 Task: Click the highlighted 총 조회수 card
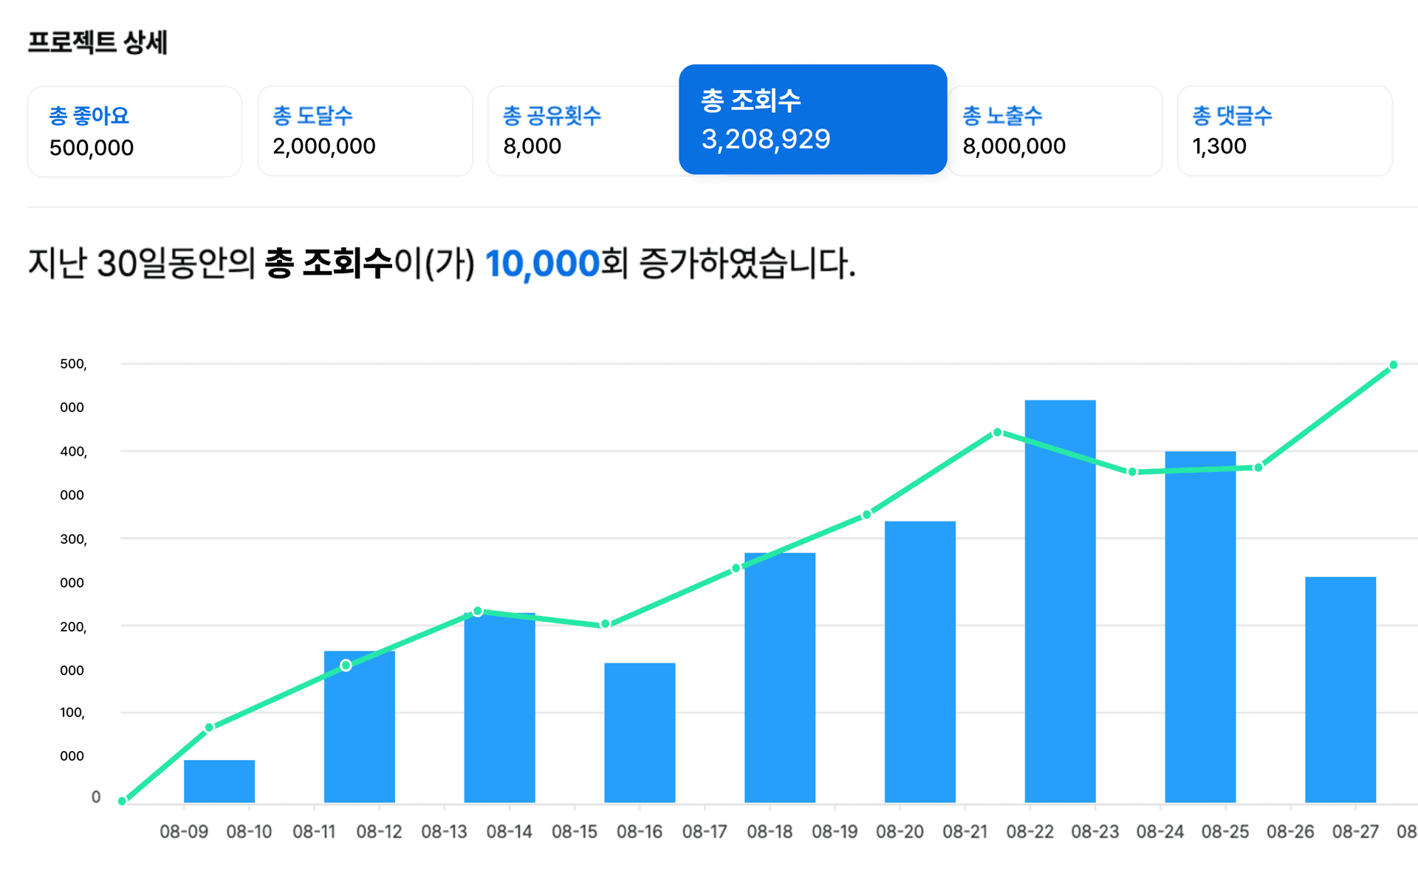[x=812, y=120]
